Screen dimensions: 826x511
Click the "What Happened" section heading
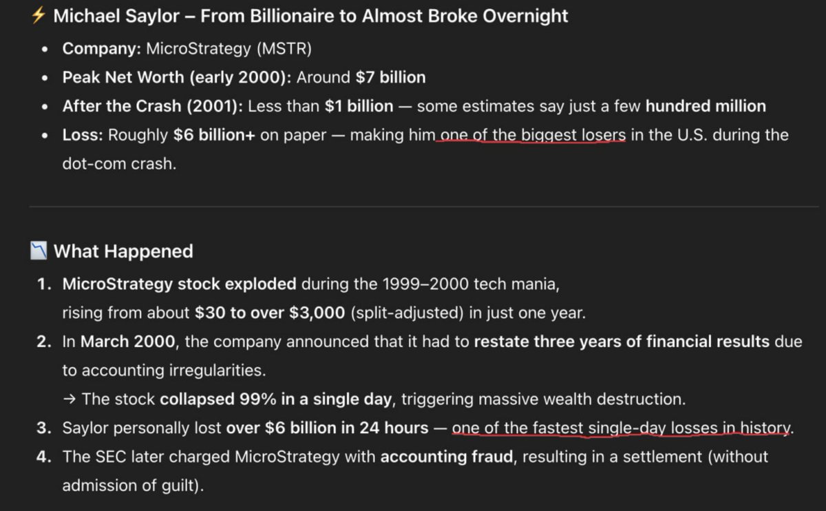(123, 252)
